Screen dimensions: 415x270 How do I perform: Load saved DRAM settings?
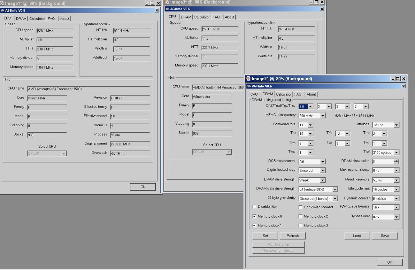click(x=357, y=236)
